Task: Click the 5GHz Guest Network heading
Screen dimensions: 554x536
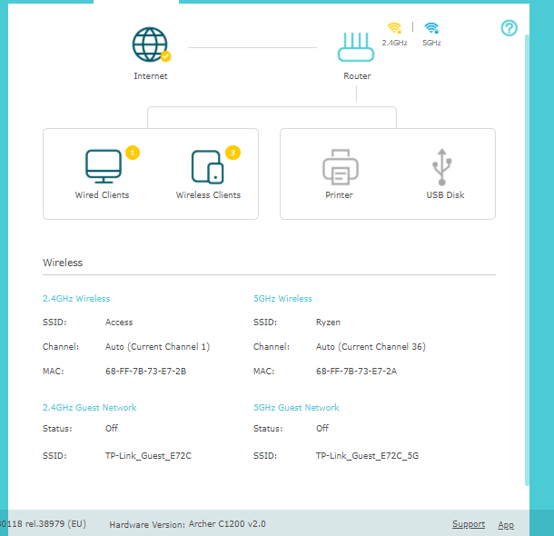Action: 296,407
